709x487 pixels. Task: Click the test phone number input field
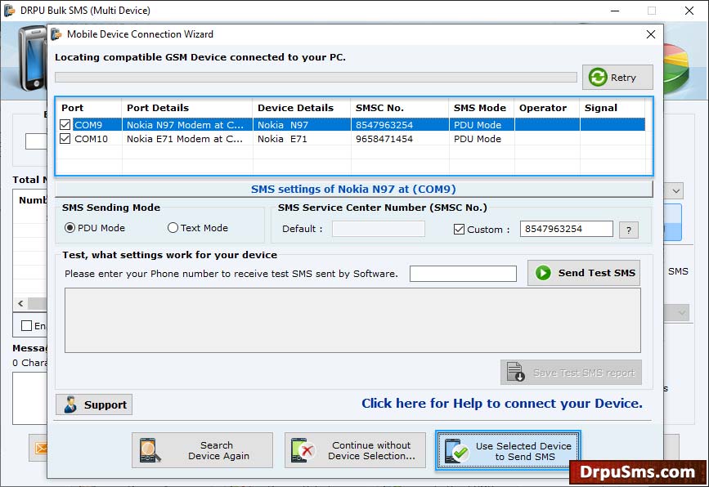click(463, 273)
